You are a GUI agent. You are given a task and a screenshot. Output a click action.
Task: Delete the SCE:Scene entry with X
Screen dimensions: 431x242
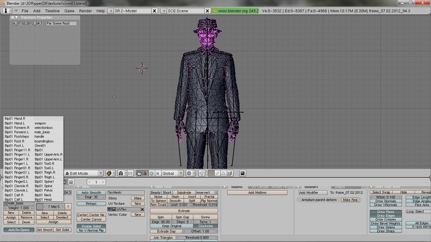click(207, 11)
